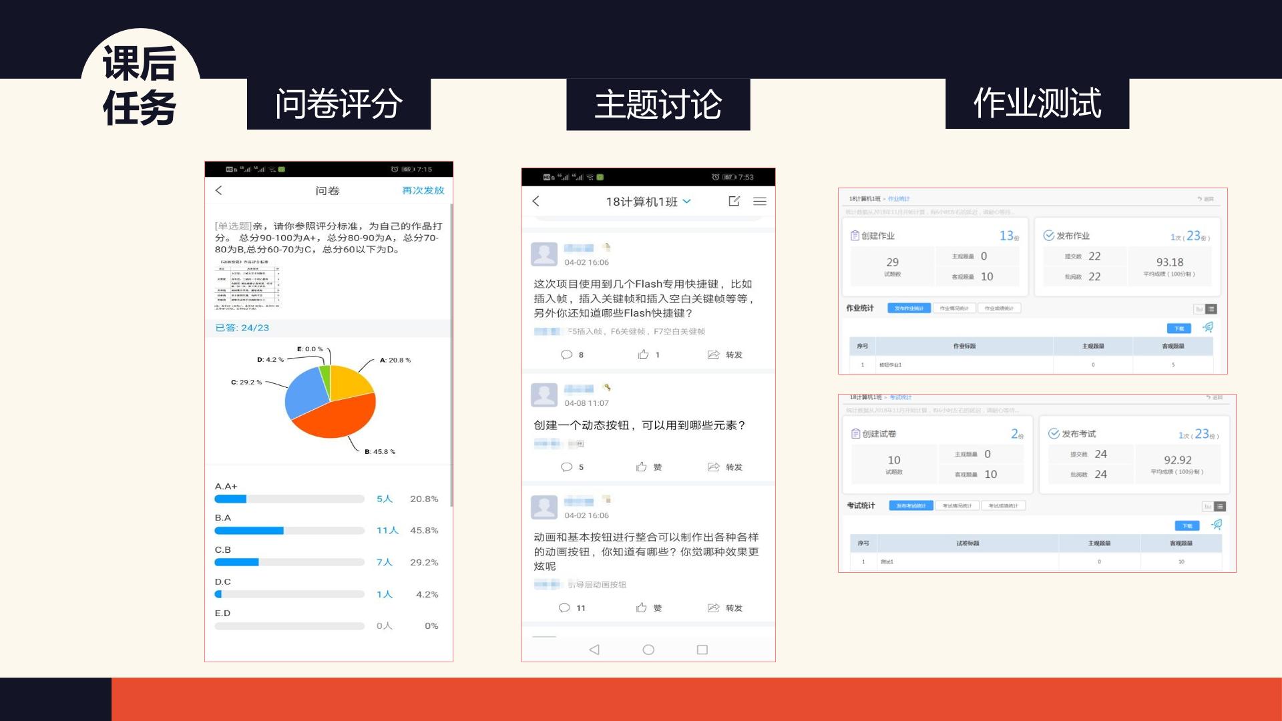Image resolution: width=1282 pixels, height=721 pixels.
Task: Click the 93.18 average score value
Action: point(1170,262)
